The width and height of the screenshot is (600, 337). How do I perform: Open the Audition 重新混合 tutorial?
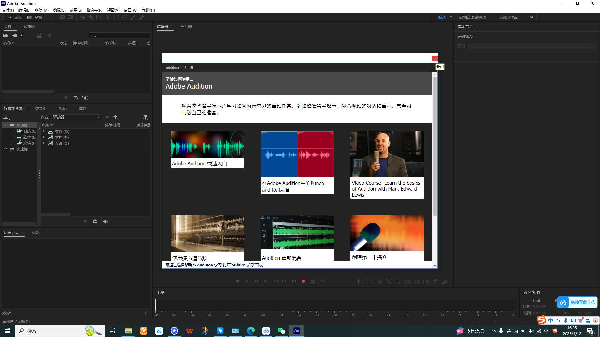click(297, 238)
